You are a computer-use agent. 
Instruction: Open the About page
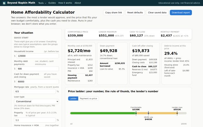78,3
